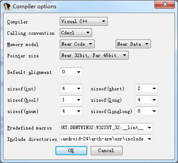Open the Compiler dropdown showing Visual C++
Image resolution: width=178 pixels, height=163 pixels.
click(84, 21)
